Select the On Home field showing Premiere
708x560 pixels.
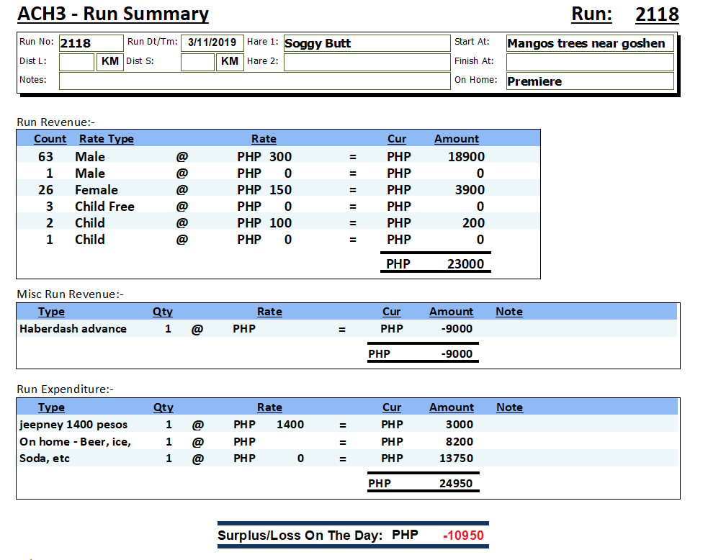pyautogui.click(x=589, y=81)
